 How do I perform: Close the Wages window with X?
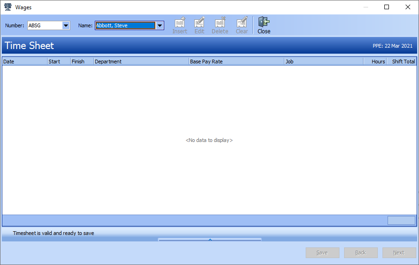408,7
